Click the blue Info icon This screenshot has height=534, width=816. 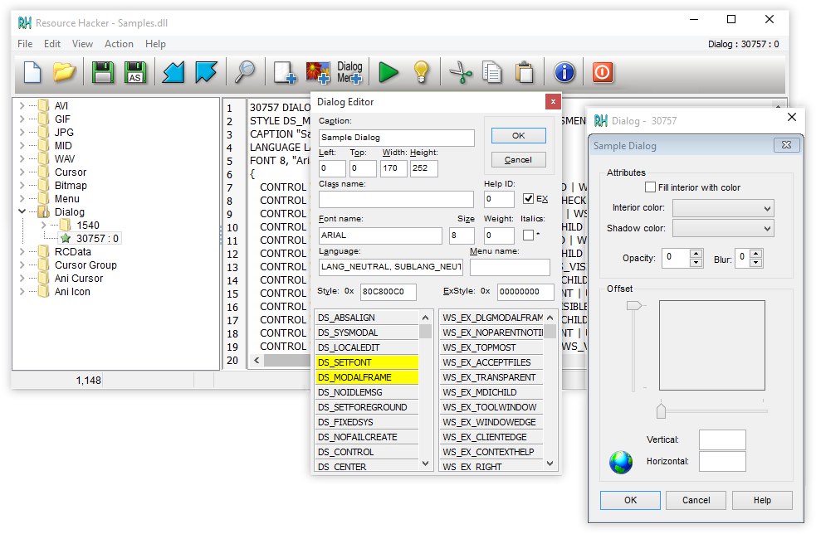(x=564, y=73)
